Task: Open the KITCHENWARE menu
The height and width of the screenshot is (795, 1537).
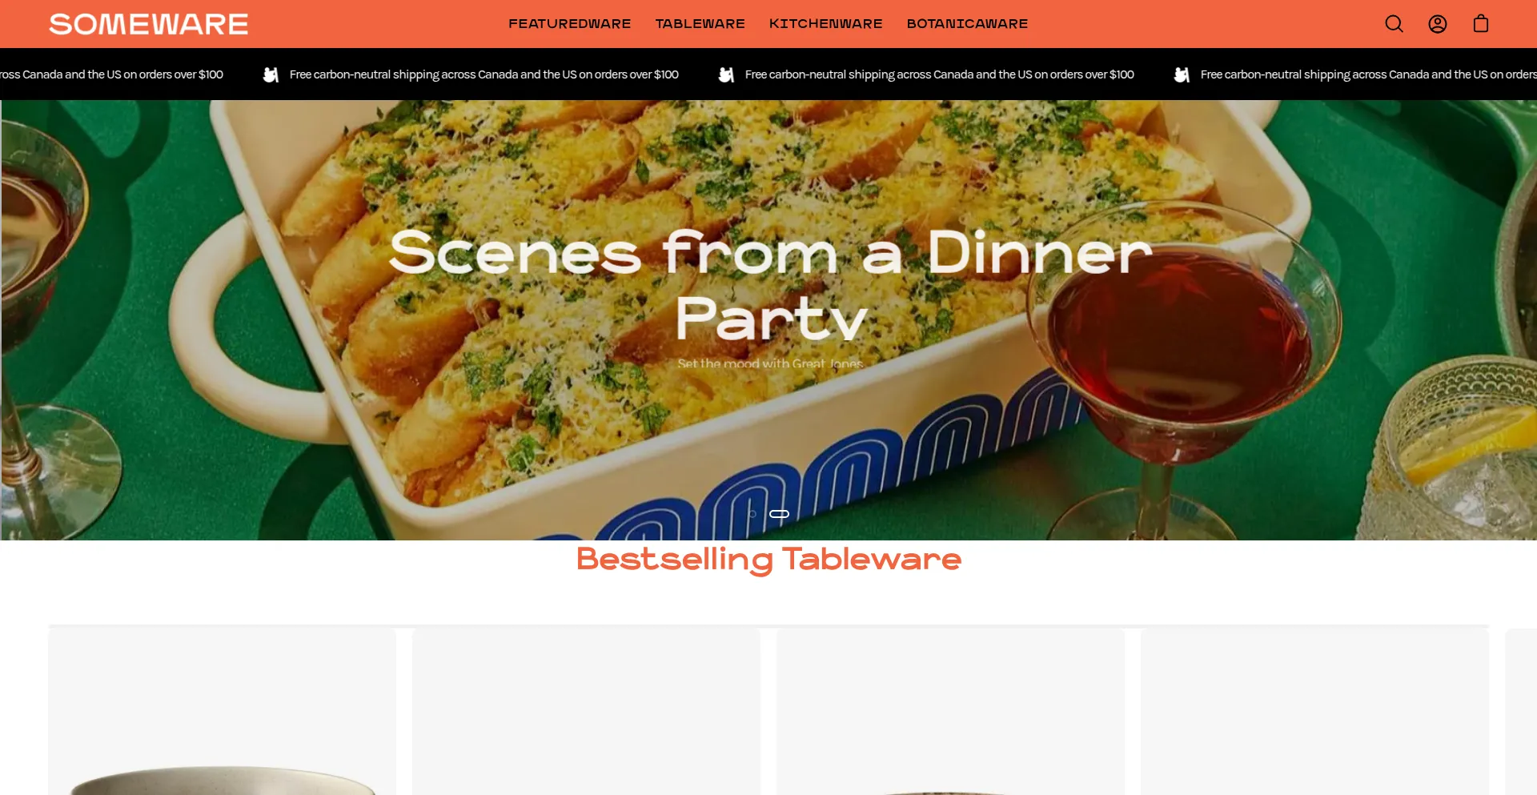Action: (826, 24)
